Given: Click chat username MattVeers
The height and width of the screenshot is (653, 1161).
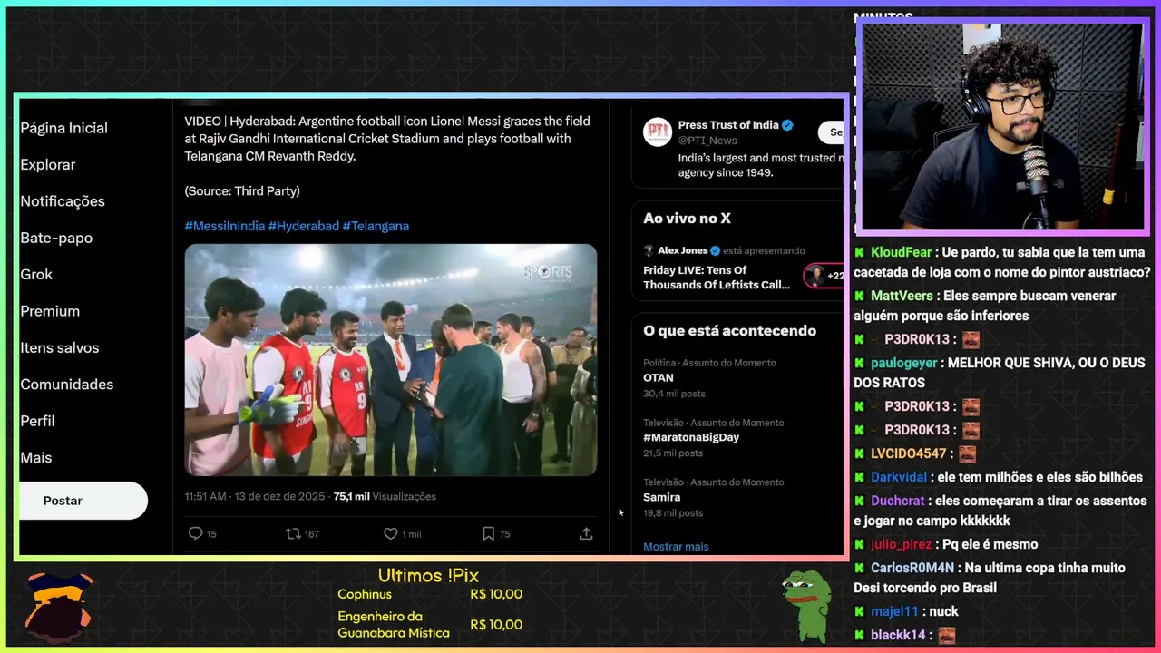Looking at the screenshot, I should coord(902,297).
